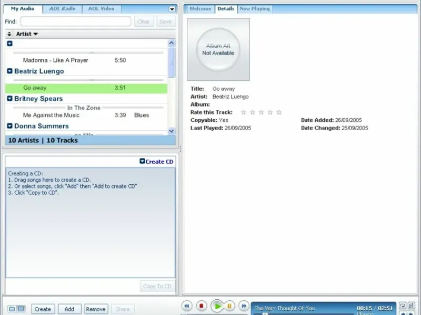Stop playback with the red stop button
421x315 pixels.
(x=202, y=306)
